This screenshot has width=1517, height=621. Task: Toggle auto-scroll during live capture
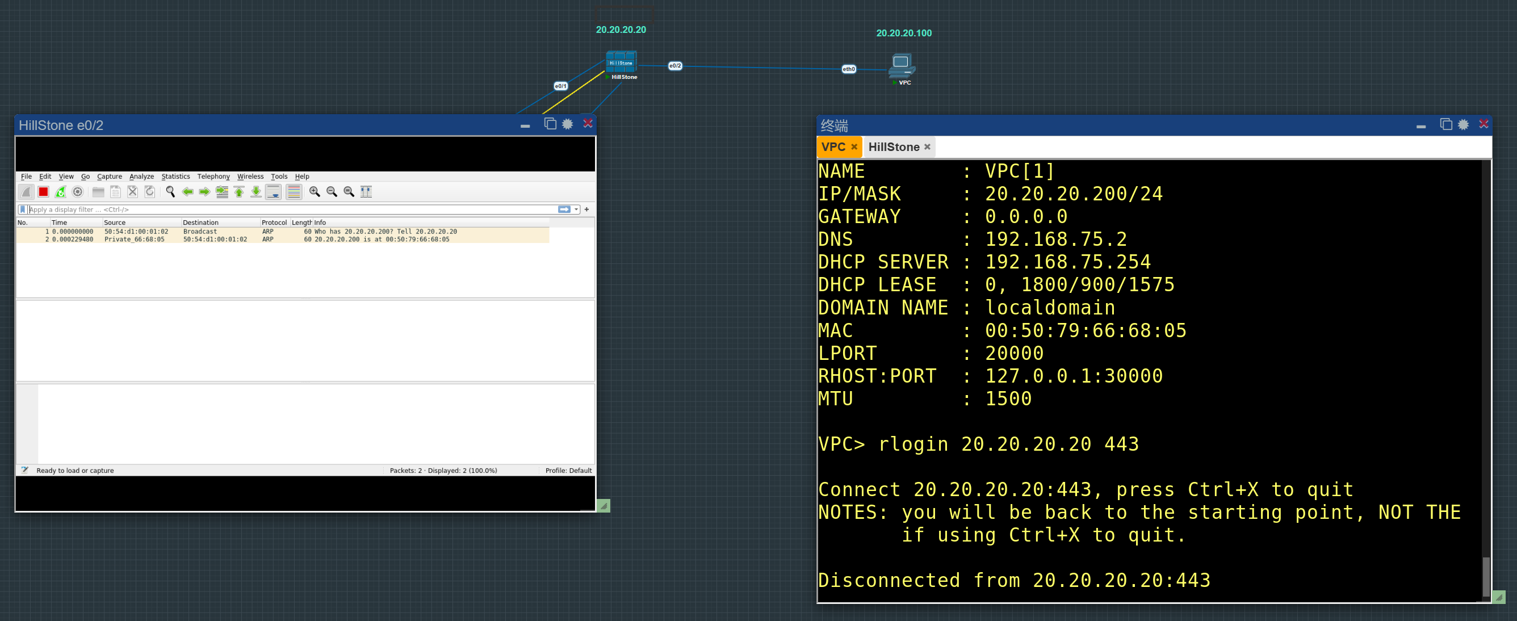tap(274, 192)
